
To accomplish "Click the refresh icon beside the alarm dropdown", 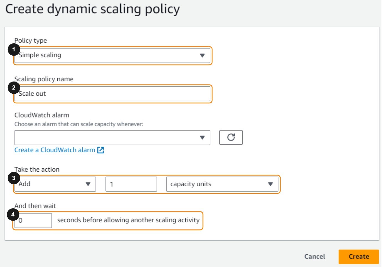I will (231, 137).
